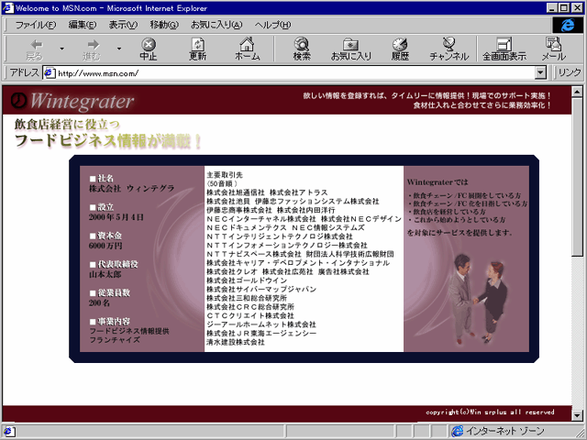587x440 pixels.
Task: Expand the Forward button history dropdown arrow
Action: point(118,49)
